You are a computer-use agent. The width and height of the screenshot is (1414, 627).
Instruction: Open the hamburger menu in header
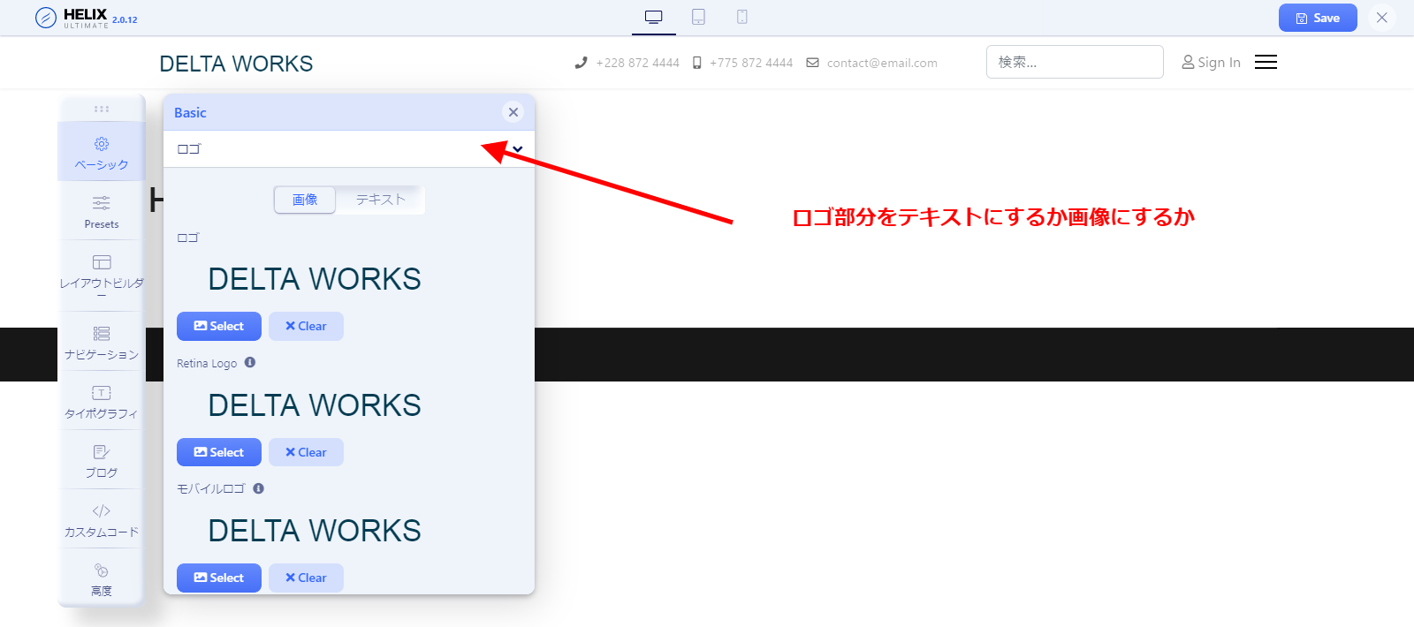pyautogui.click(x=1266, y=62)
